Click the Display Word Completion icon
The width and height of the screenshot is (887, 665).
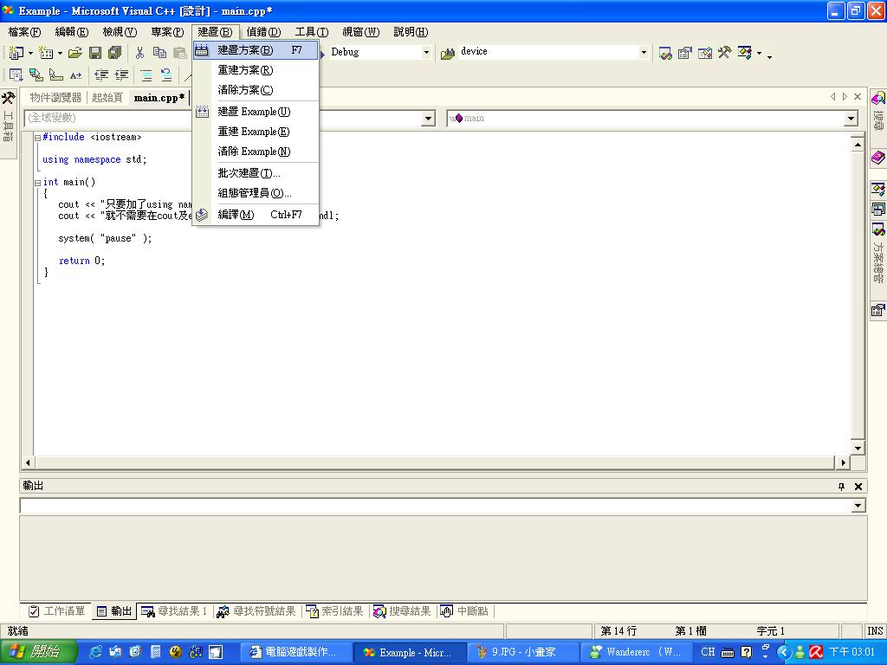tap(76, 74)
